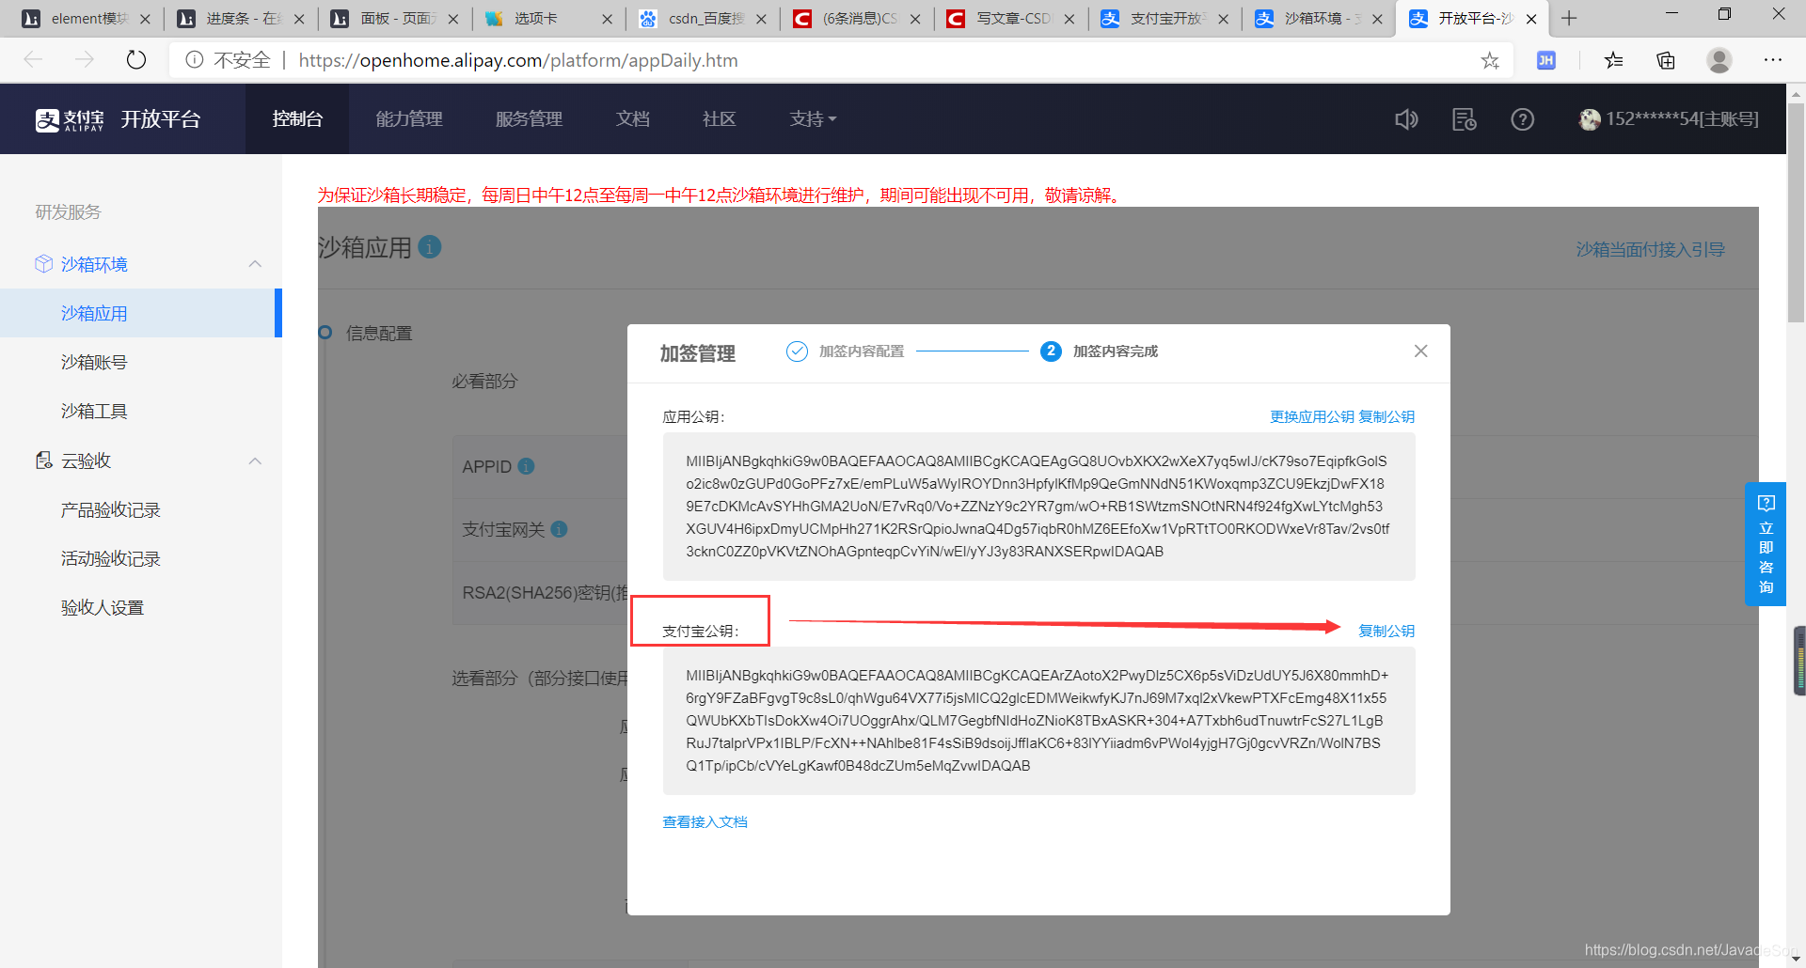Open browser settings ellipsis menu

click(1773, 60)
